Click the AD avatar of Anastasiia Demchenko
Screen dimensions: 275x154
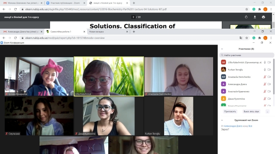pos(223,77)
